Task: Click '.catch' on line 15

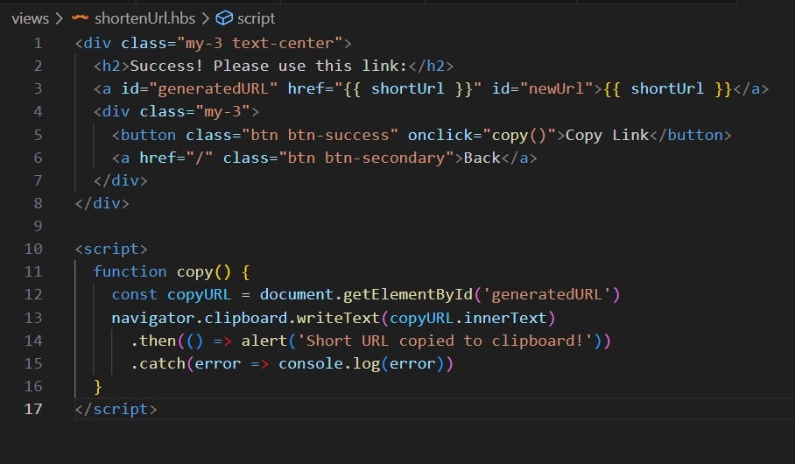Action: click(158, 363)
